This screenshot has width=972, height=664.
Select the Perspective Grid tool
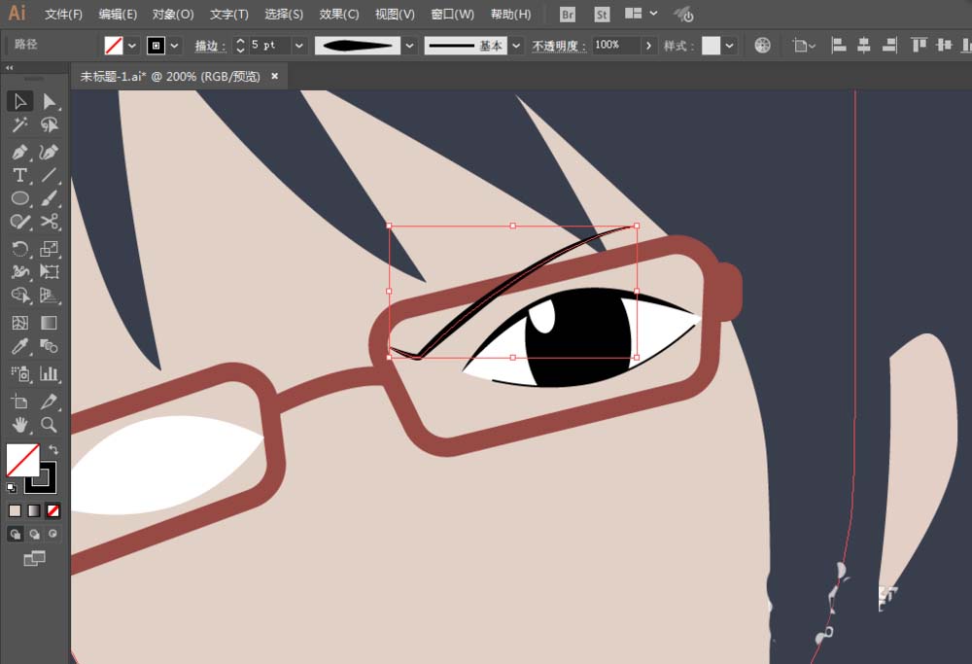[49, 296]
